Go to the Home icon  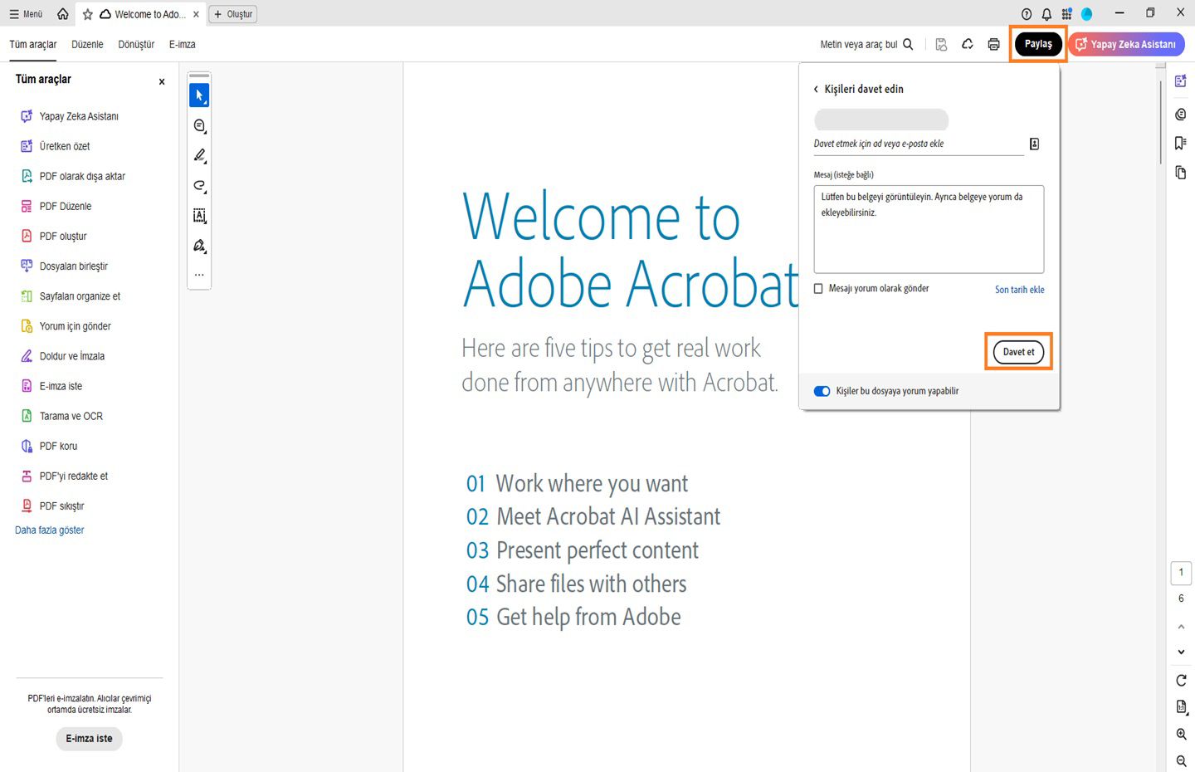click(63, 14)
